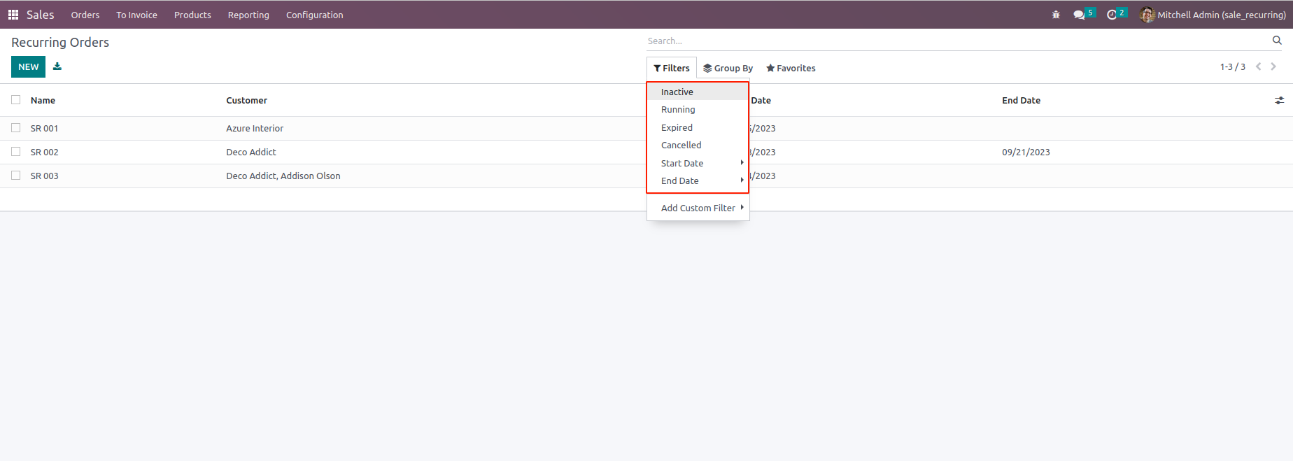
Task: Go to previous page arrow
Action: pyautogui.click(x=1258, y=66)
